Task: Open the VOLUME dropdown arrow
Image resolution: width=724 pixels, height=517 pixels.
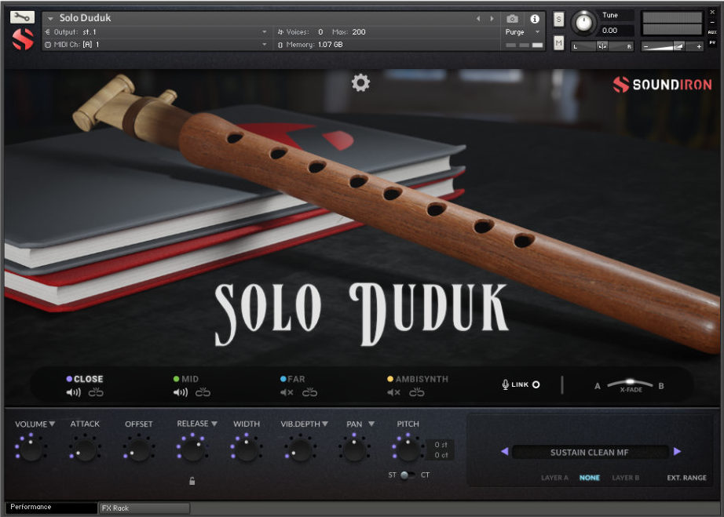Action: [52, 424]
